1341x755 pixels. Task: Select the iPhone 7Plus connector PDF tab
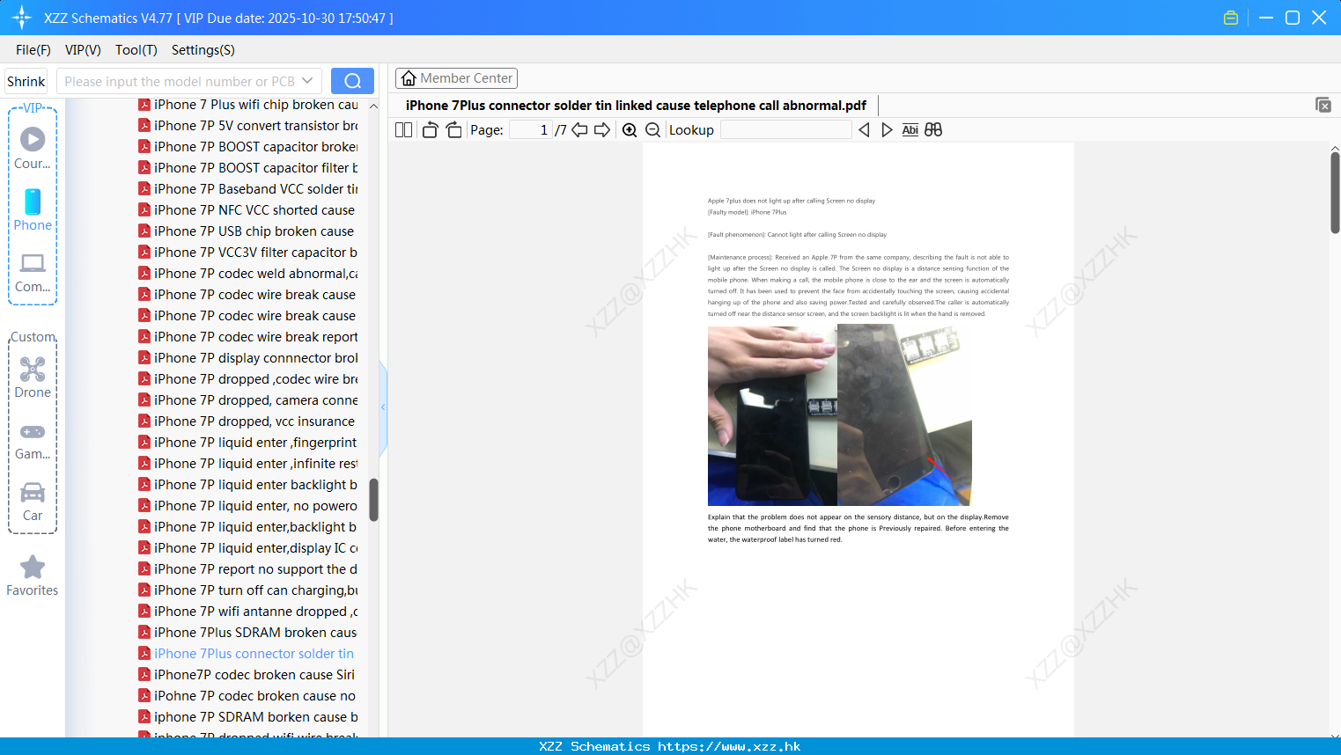click(636, 106)
